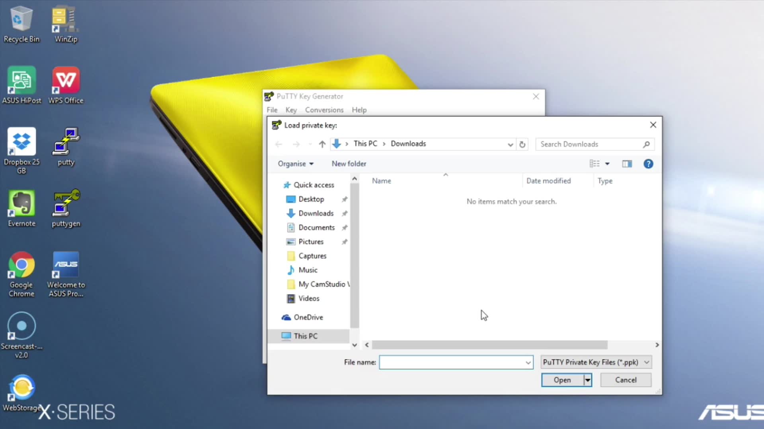The height and width of the screenshot is (429, 764).
Task: Click the search magnifier icon
Action: (x=646, y=144)
